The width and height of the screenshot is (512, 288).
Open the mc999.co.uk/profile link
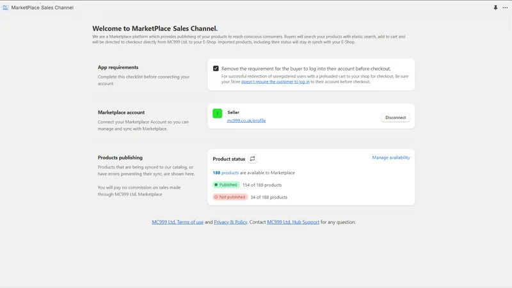pos(246,120)
